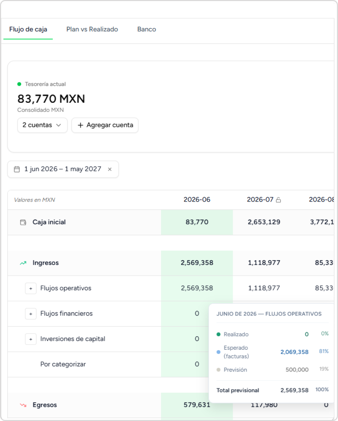Viewport: 338px width, 421px height.
Task: Click Ingresos value 1,118,977 for 2026-07
Action: tap(264, 263)
